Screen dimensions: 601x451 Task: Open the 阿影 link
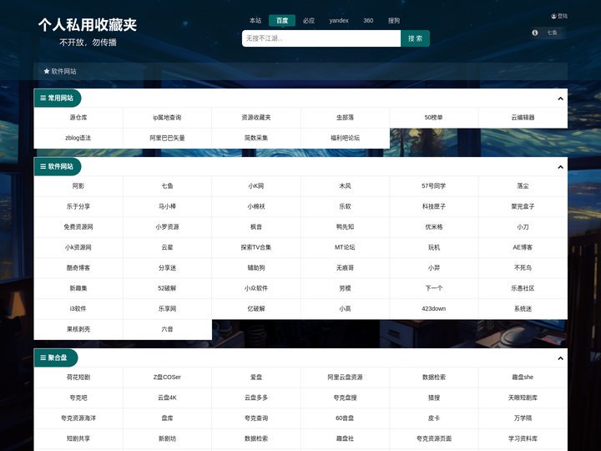click(x=78, y=186)
